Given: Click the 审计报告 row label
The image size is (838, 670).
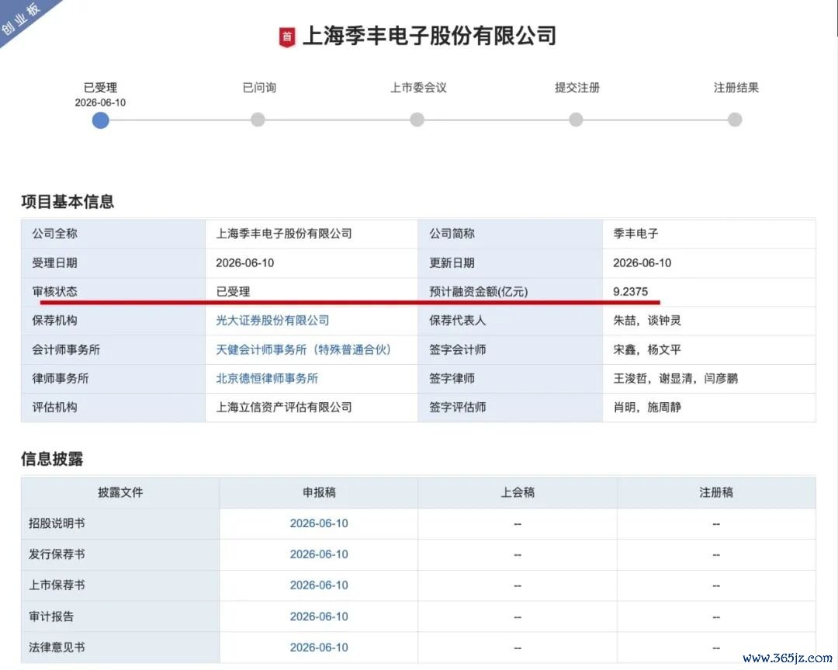Looking at the screenshot, I should 51,616.
